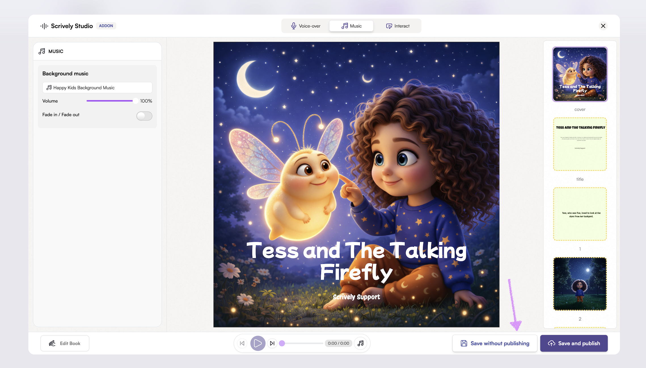
Task: Toggle Fade in / Fade out switch
Action: (x=144, y=116)
